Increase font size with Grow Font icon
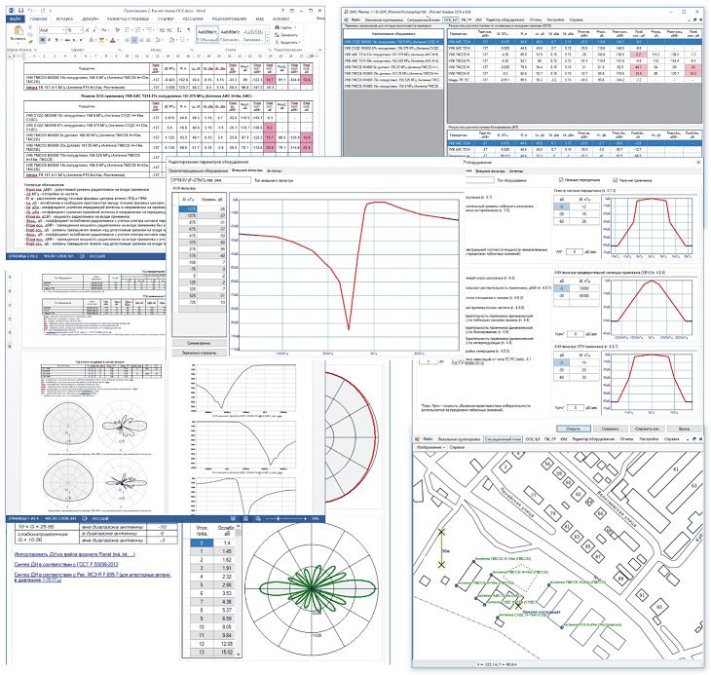The height and width of the screenshot is (675, 711). tap(88, 30)
